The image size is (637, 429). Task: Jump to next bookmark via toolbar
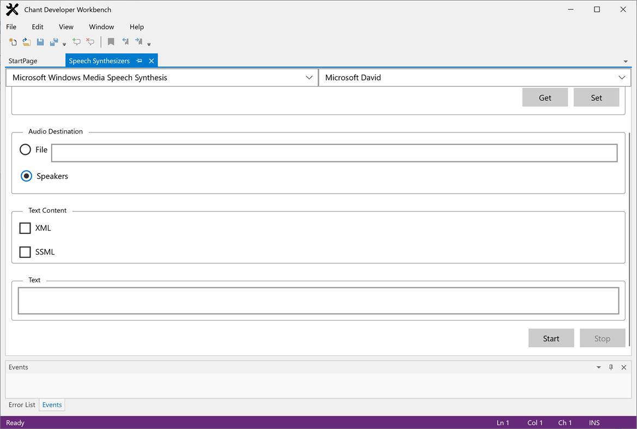(138, 42)
